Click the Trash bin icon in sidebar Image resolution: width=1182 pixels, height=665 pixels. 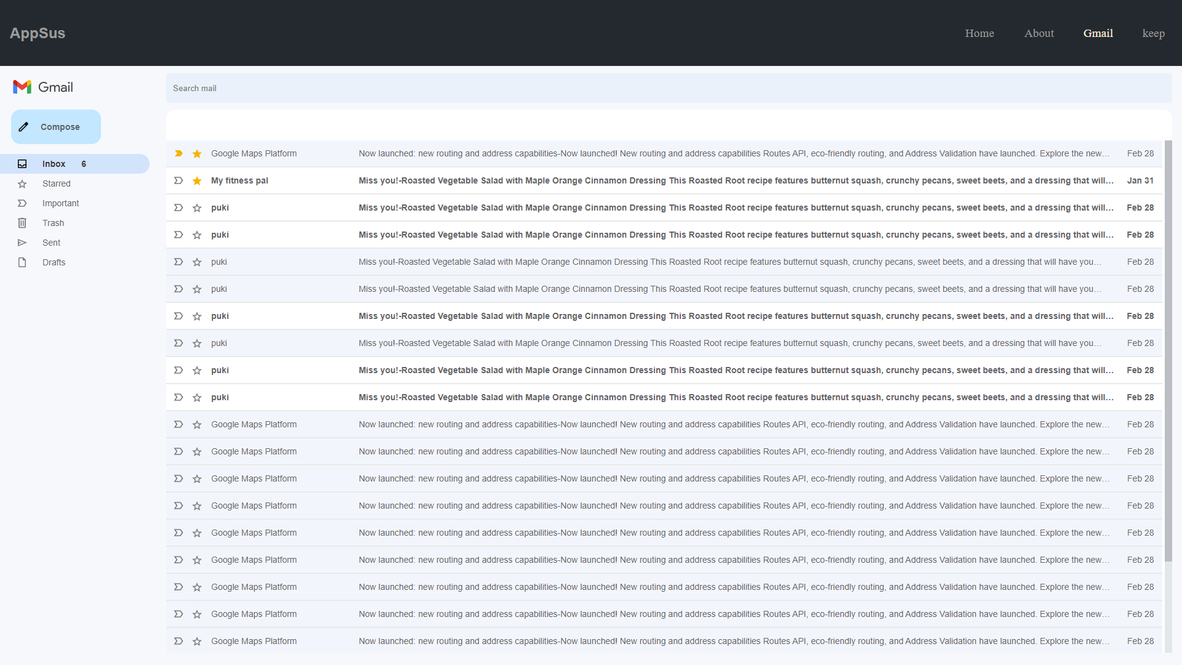pyautogui.click(x=22, y=223)
